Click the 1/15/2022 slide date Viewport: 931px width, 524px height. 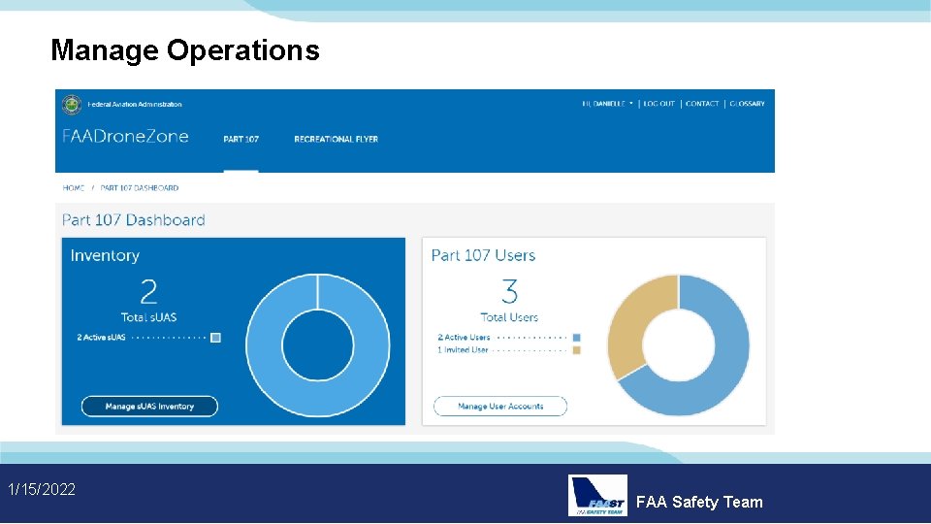(42, 489)
